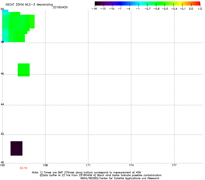Click the -0.7 tick label on the color bar
This screenshot has height=180, width=205.
[147, 9]
